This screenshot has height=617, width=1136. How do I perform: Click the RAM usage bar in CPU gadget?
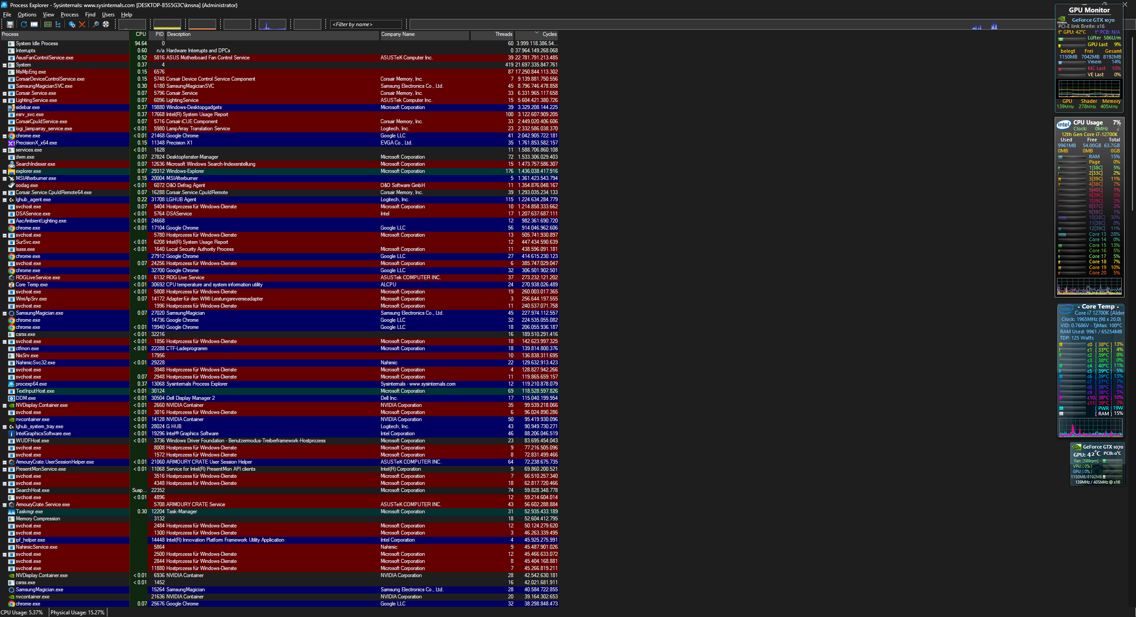[1072, 156]
